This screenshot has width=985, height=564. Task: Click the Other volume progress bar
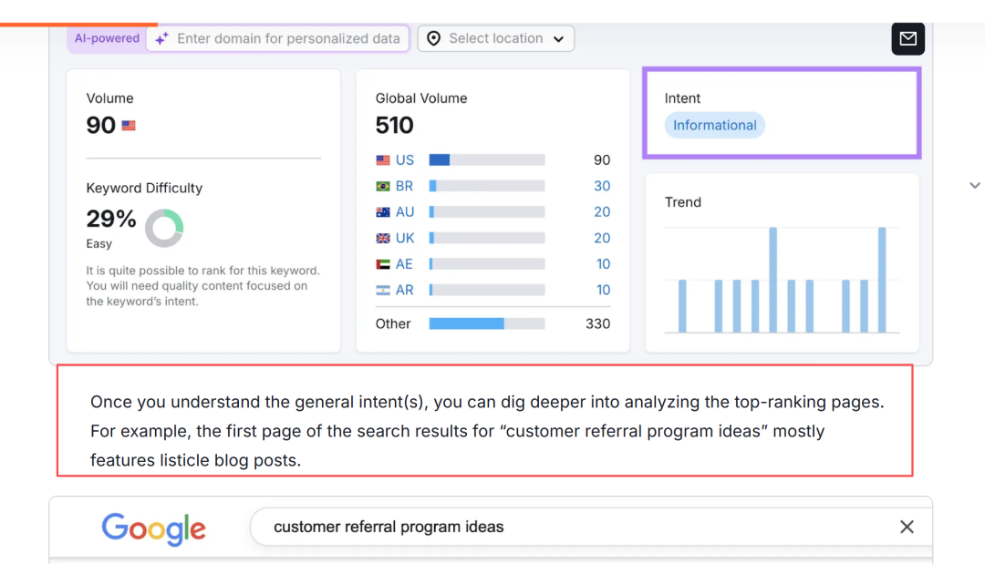pyautogui.click(x=487, y=323)
